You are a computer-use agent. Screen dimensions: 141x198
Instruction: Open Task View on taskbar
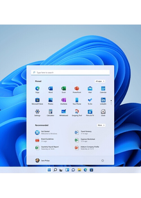click(x=61, y=170)
